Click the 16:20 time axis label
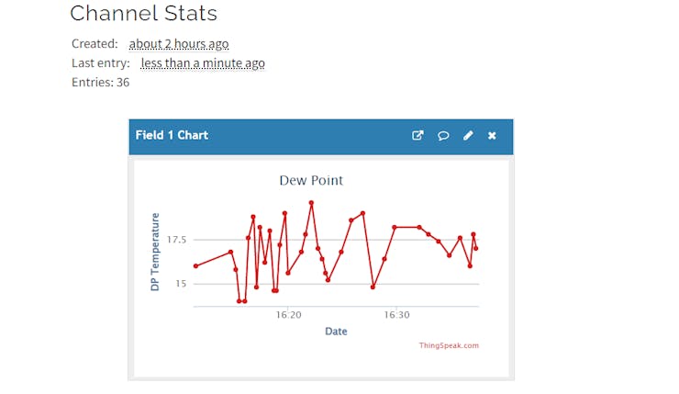This screenshot has width=679, height=394. (288, 314)
